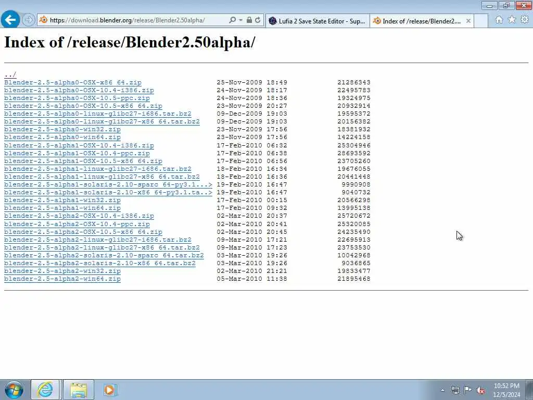Download blender-2.5-alpha0-OSX-10.4-i386.zip

click(79, 90)
